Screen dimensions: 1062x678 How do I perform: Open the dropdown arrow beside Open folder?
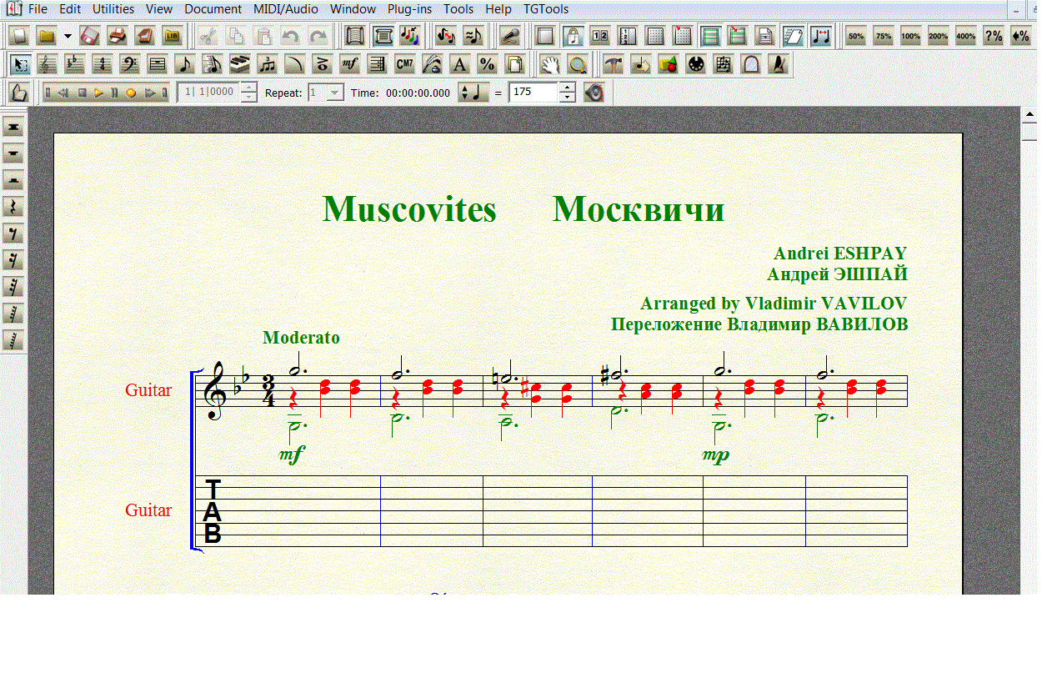(x=68, y=36)
